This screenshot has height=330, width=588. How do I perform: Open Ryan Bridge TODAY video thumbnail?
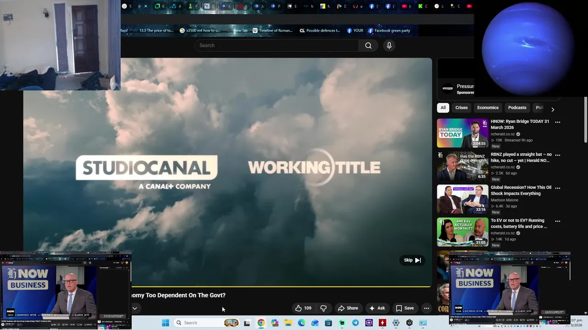pyautogui.click(x=463, y=133)
